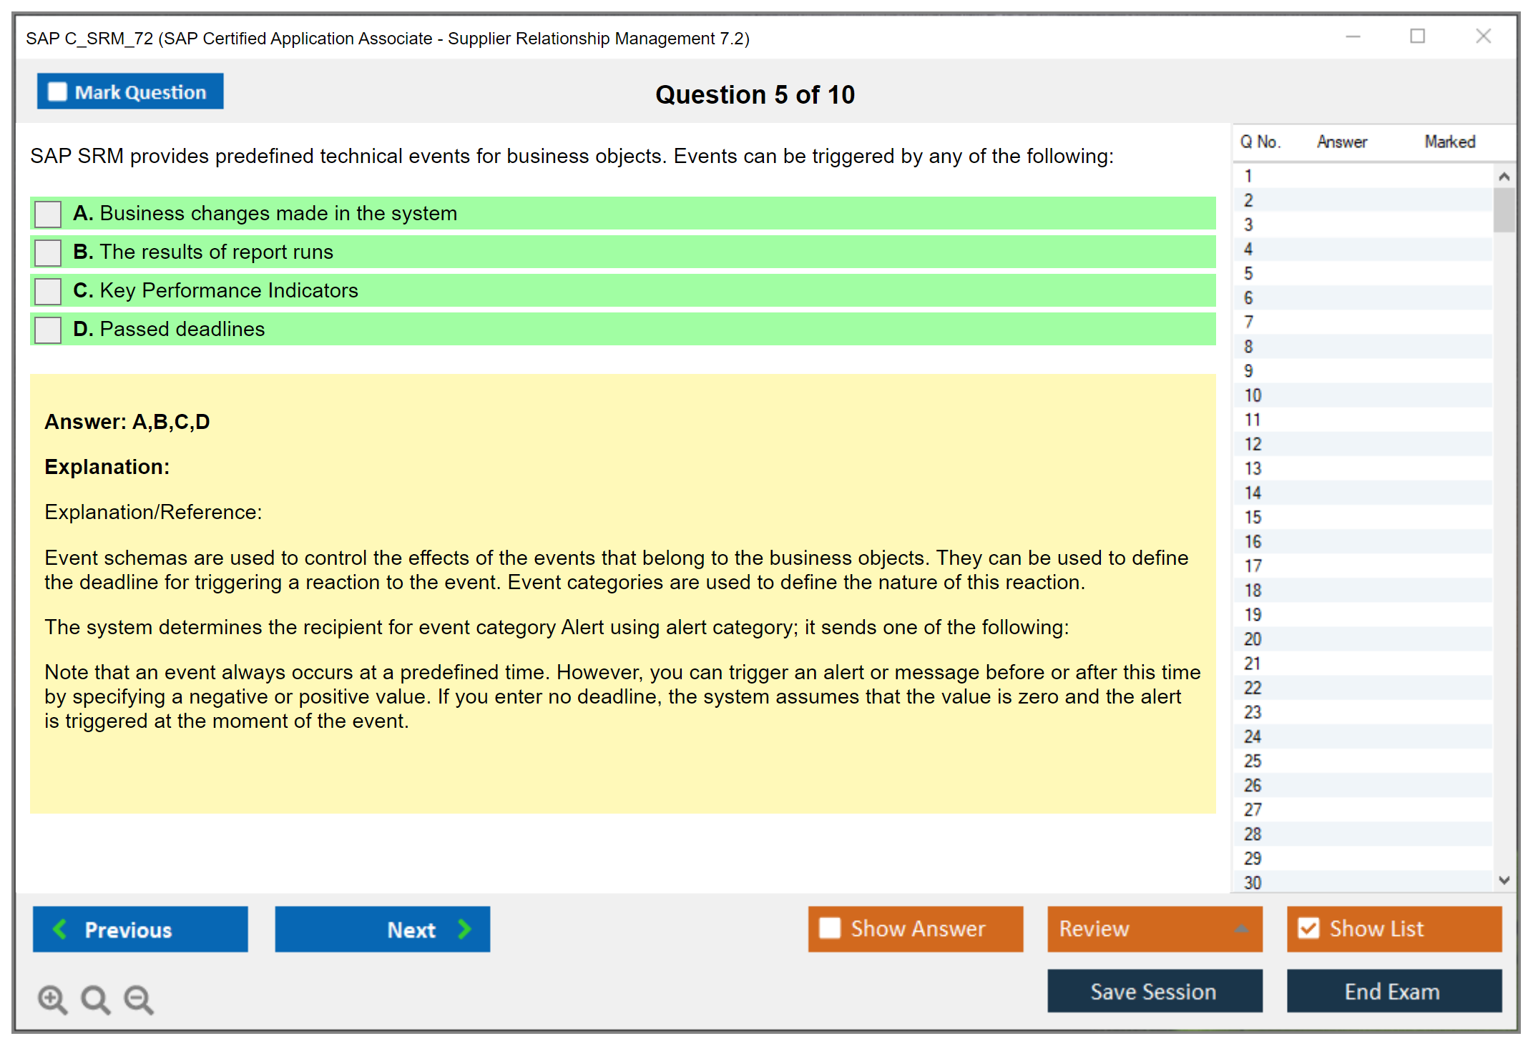Click the zoom out magnifier icon
The image size is (1538, 1051).
[139, 999]
